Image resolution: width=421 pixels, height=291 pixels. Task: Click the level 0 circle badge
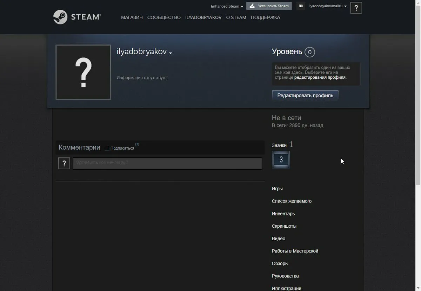click(x=309, y=52)
